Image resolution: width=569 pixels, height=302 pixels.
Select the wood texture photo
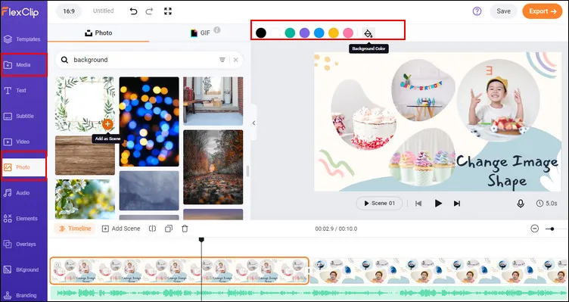tap(85, 155)
